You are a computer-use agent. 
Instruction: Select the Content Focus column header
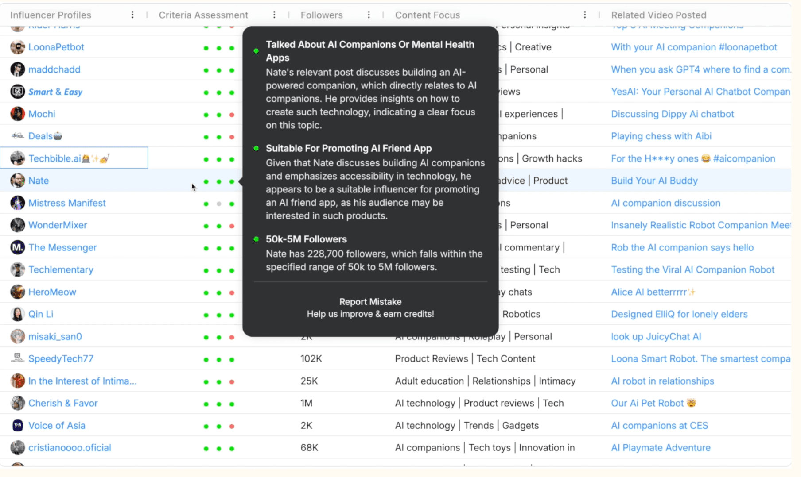427,15
